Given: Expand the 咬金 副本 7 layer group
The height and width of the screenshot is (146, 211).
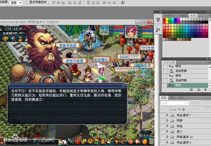Looking at the screenshot, I should pos(167,115).
